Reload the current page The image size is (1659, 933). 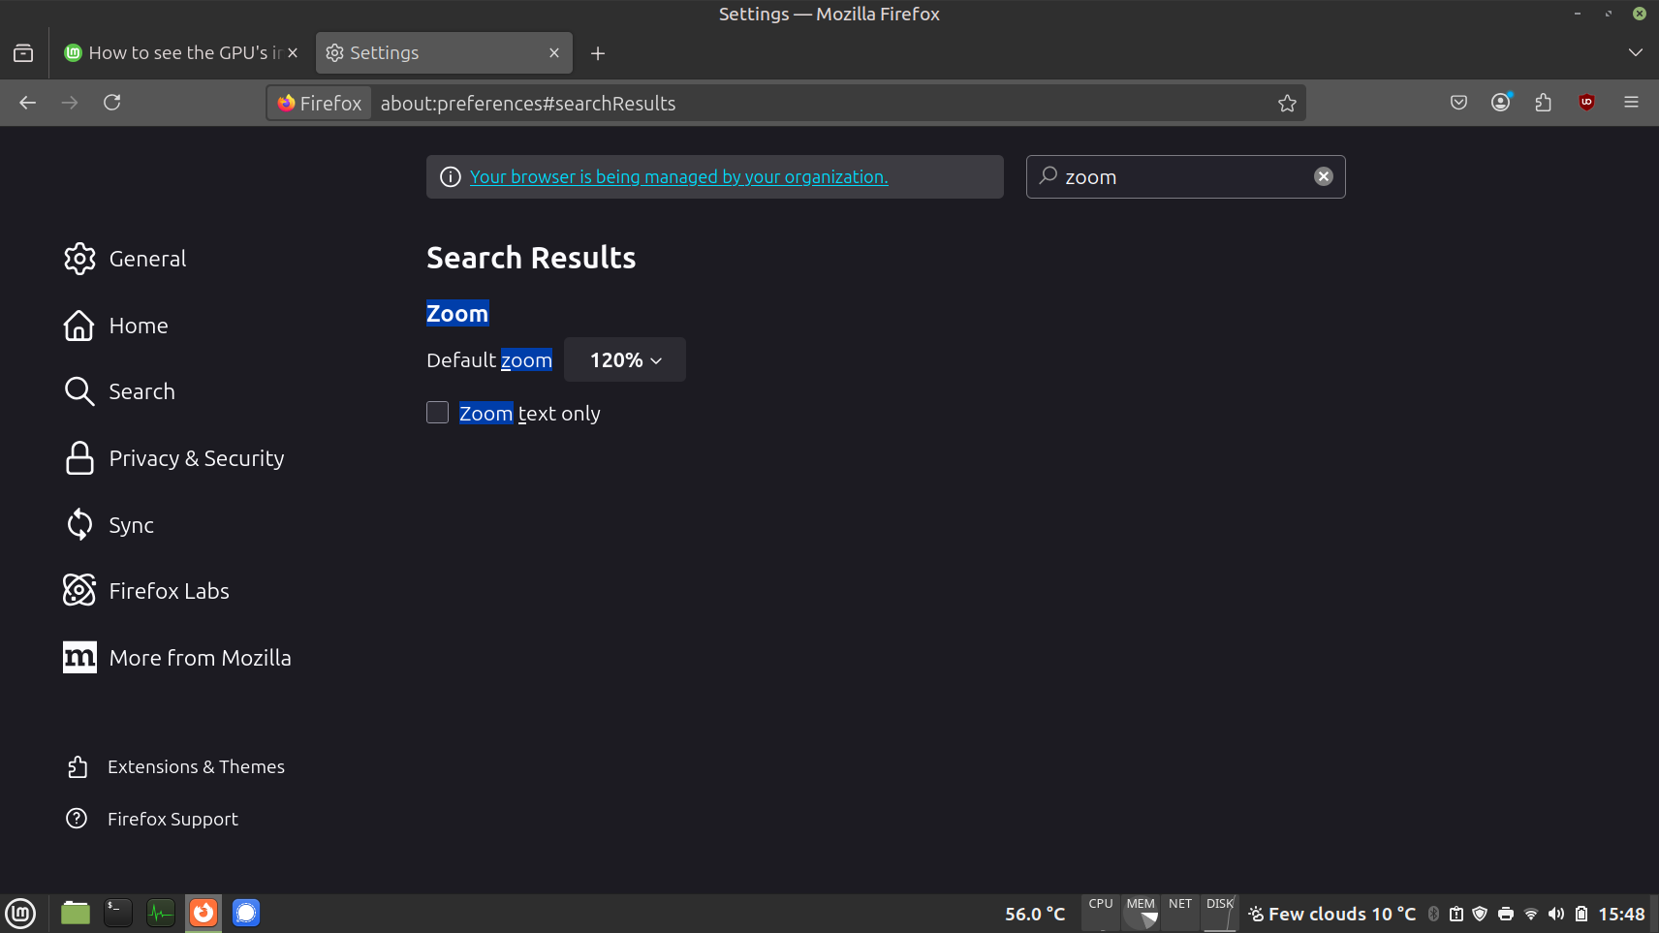[112, 103]
